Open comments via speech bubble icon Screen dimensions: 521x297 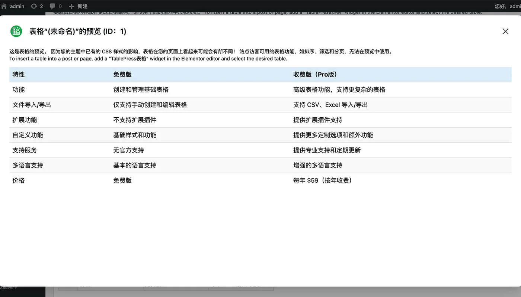[52, 6]
